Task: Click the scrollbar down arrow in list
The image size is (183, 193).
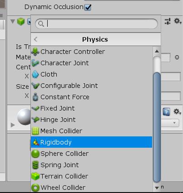Action: pyautogui.click(x=157, y=188)
